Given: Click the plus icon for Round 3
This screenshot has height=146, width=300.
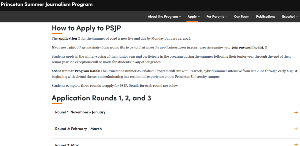Looking at the screenshot, I should (296, 144).
